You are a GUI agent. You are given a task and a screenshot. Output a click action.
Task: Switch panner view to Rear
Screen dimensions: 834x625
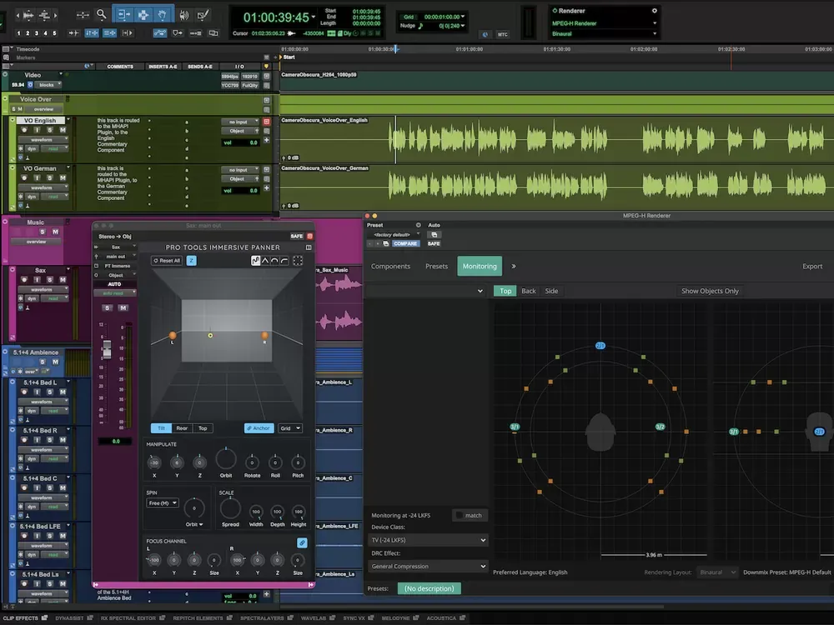click(x=182, y=427)
